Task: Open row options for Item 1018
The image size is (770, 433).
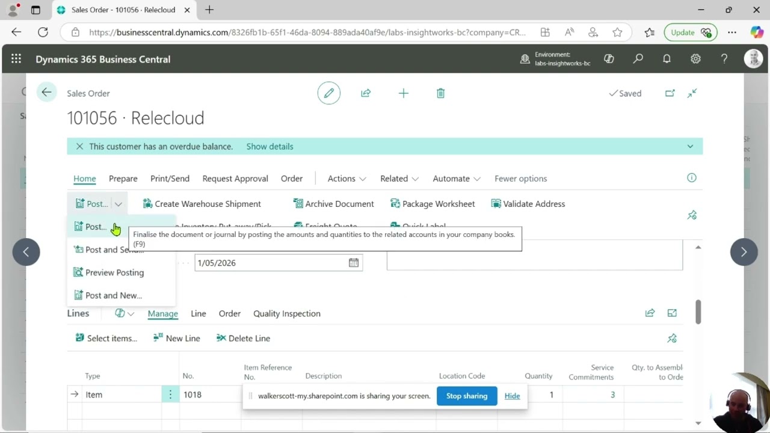Action: (170, 395)
